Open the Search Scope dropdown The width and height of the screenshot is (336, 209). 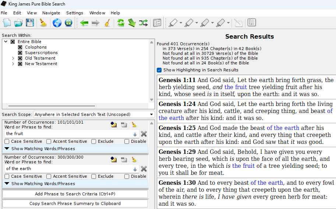click(x=94, y=114)
